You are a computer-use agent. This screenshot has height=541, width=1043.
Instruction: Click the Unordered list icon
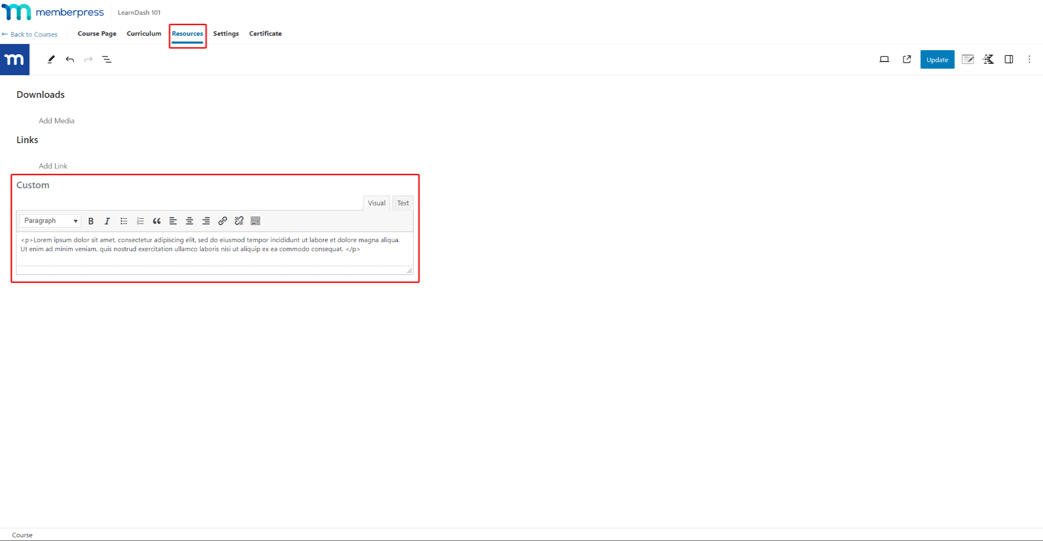click(x=123, y=221)
